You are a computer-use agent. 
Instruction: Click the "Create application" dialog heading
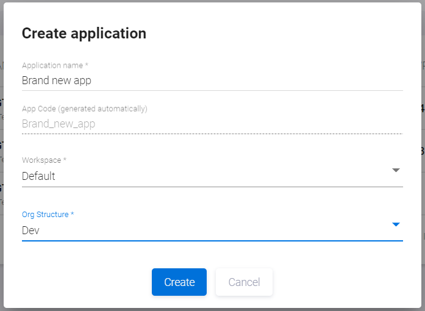pos(84,33)
